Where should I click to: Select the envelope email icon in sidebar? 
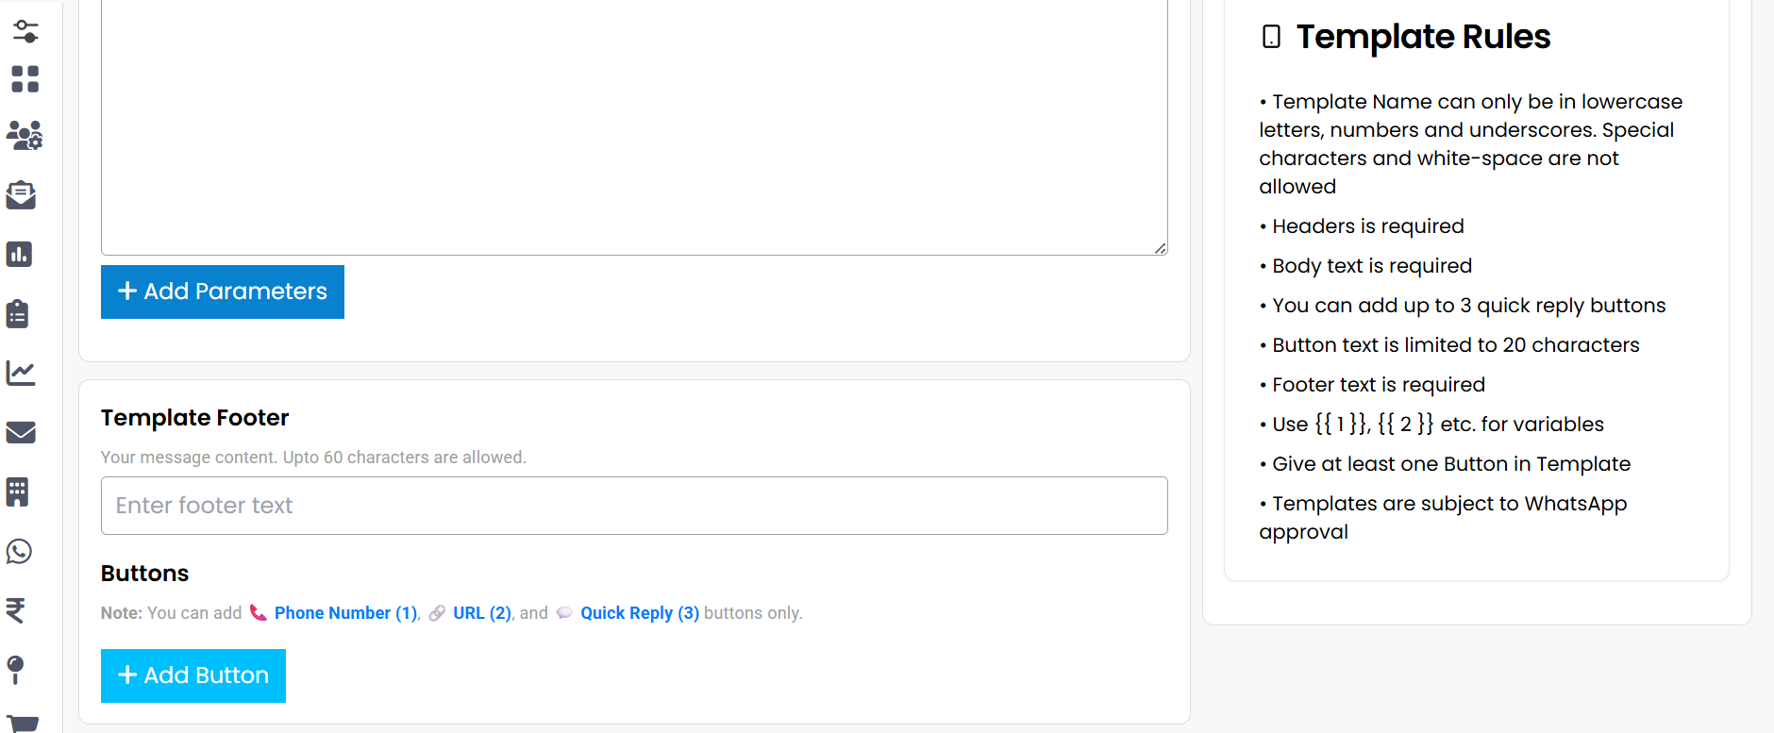pos(21,432)
